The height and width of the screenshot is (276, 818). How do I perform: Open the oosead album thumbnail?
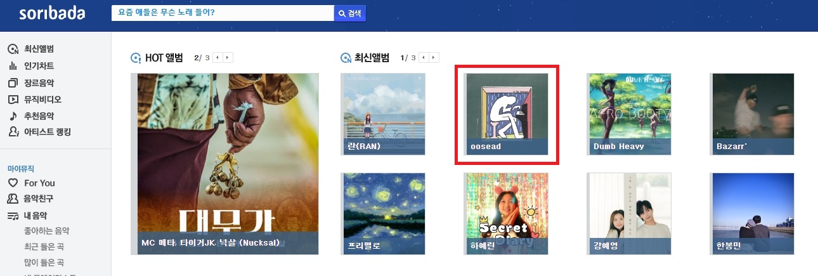tap(507, 114)
